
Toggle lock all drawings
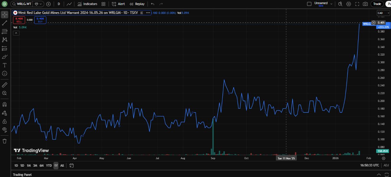(5, 121)
